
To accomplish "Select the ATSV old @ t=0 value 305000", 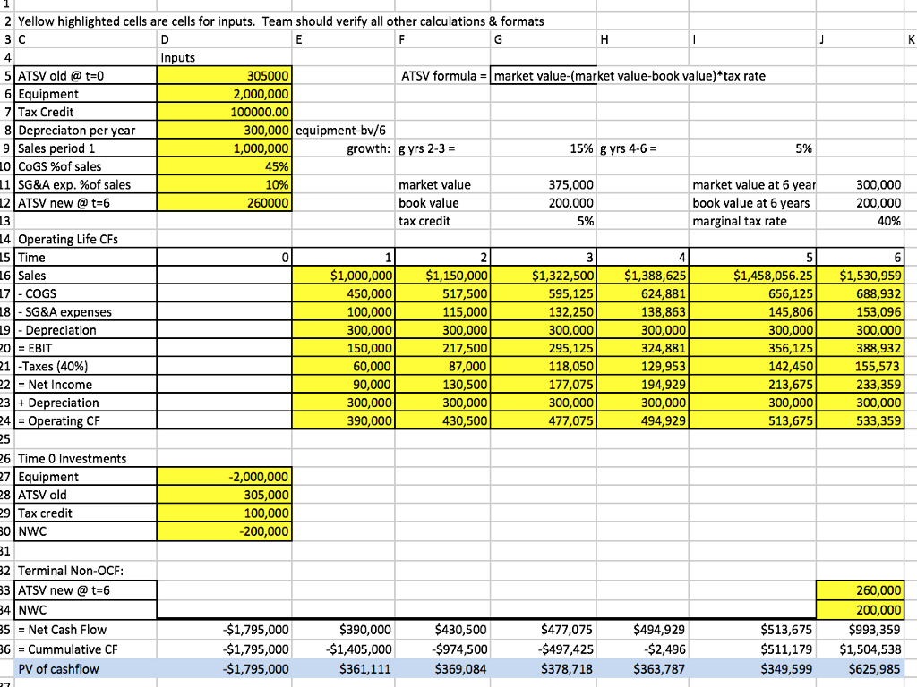I will (x=224, y=75).
